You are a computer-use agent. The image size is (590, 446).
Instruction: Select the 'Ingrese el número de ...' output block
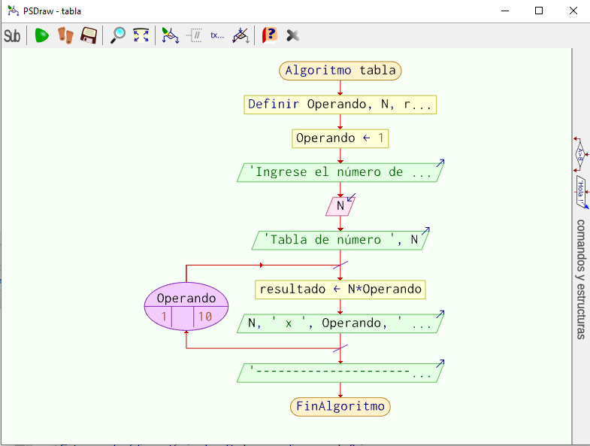tap(340, 172)
